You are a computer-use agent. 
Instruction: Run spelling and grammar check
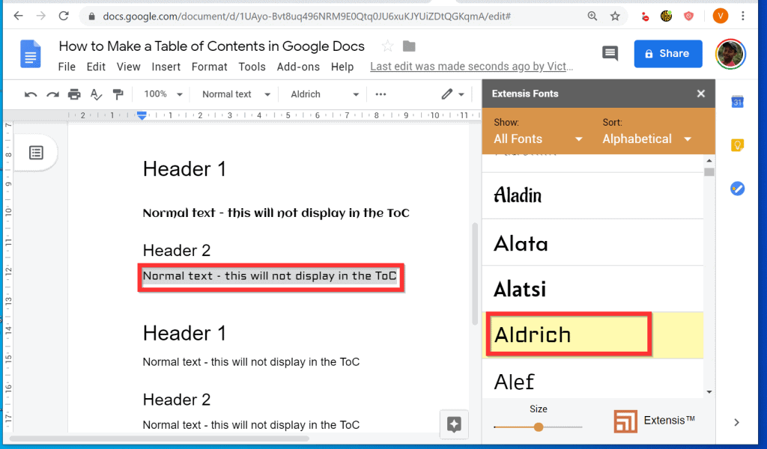tap(95, 94)
